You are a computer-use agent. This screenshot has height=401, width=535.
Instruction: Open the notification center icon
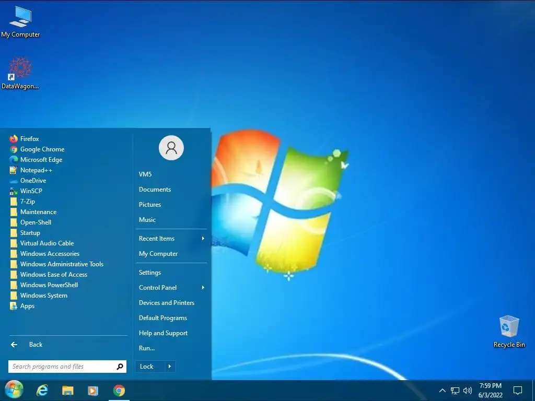point(518,391)
